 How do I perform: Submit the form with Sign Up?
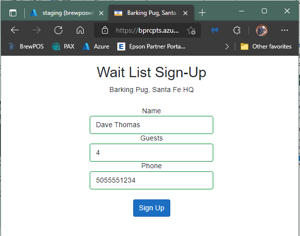pos(151,208)
